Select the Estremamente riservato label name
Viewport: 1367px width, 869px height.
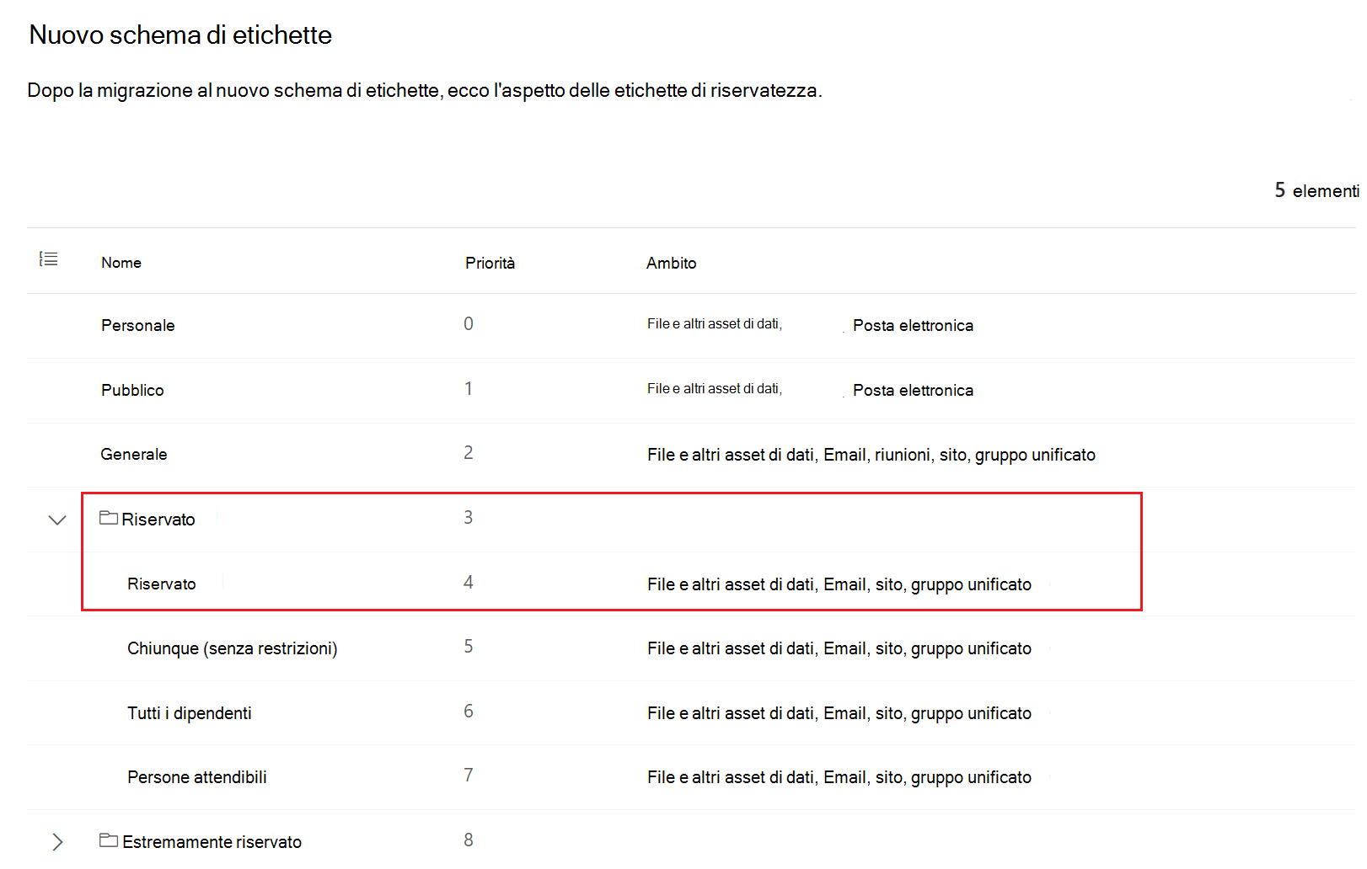pos(212,842)
